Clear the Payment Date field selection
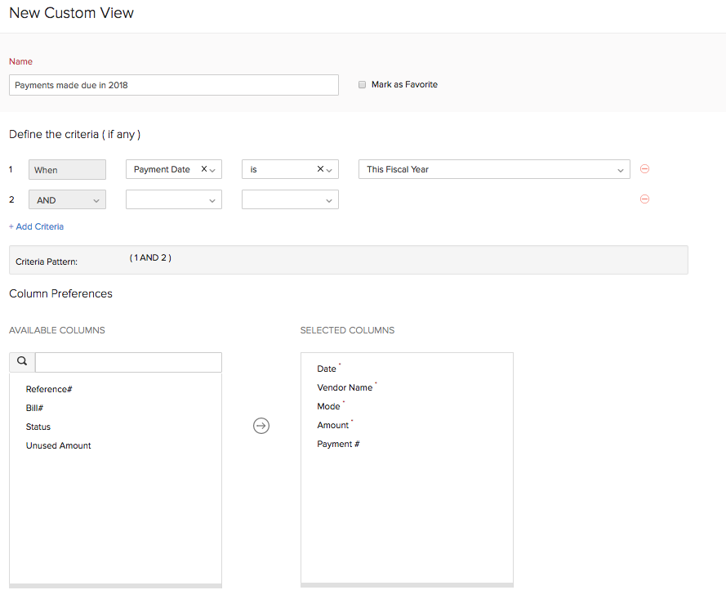This screenshot has height=599, width=726. pyautogui.click(x=204, y=169)
